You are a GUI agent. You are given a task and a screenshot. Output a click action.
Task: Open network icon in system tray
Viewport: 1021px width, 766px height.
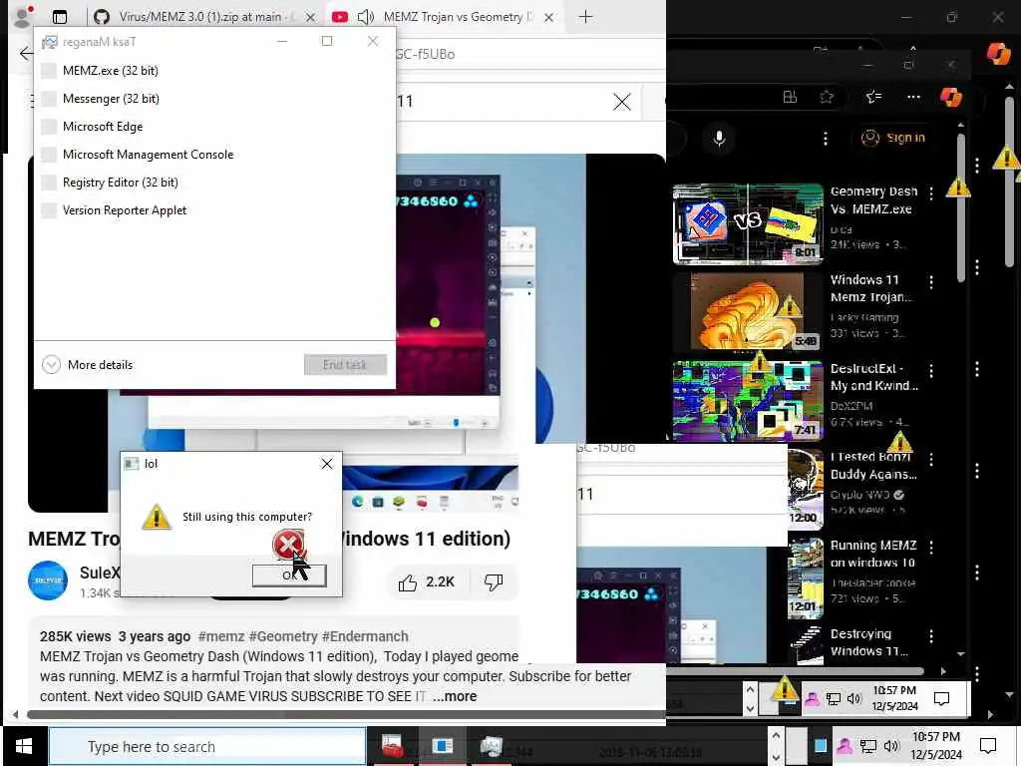[868, 746]
